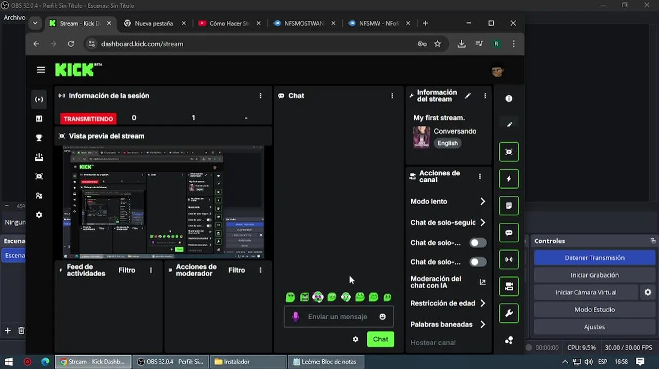Click the Enviar un mensaje input field

pyautogui.click(x=338, y=317)
